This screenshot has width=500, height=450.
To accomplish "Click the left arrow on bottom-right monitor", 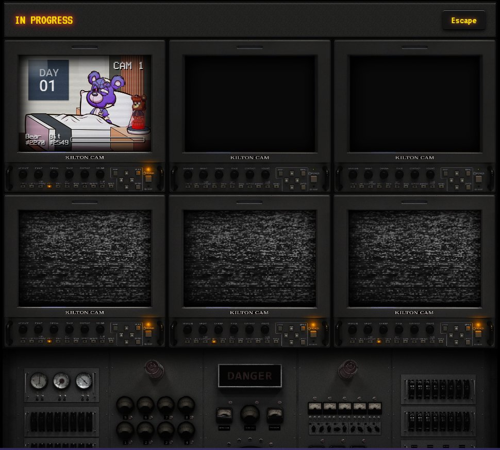I will [451, 335].
